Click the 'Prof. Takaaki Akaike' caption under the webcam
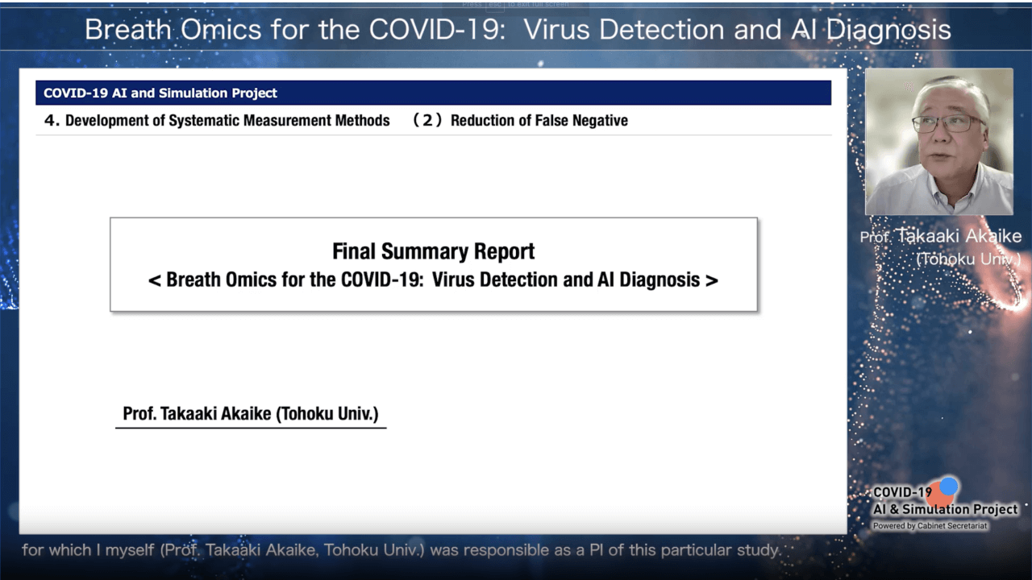The width and height of the screenshot is (1032, 580). [941, 236]
